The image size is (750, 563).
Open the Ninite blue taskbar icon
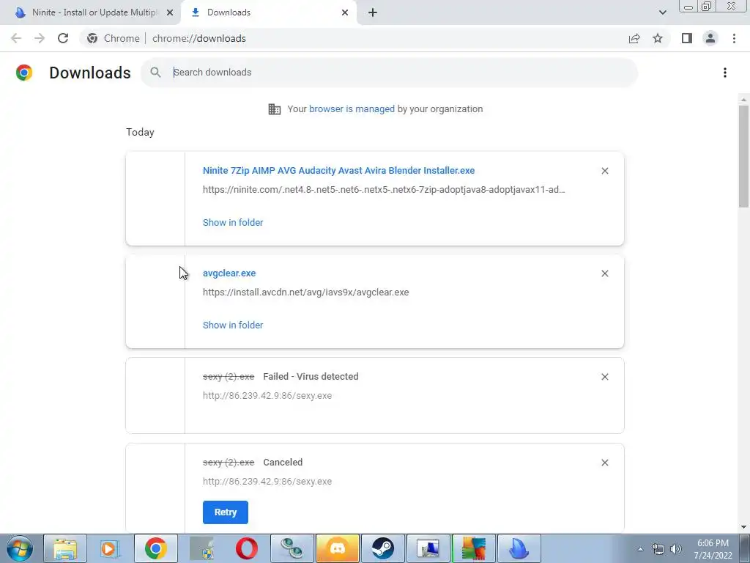click(519, 548)
